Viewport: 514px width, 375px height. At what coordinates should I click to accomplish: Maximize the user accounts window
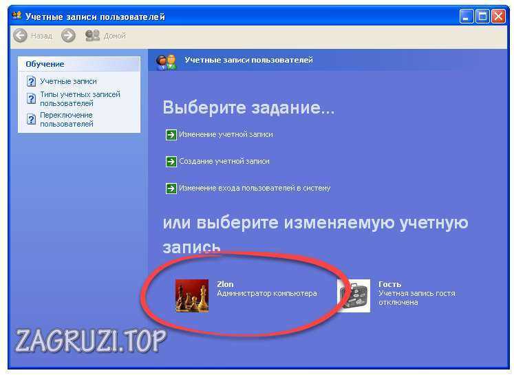482,16
